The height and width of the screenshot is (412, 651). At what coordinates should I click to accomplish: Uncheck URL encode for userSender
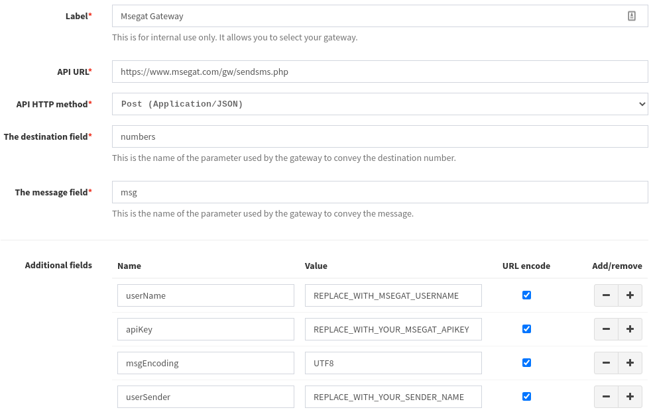526,397
